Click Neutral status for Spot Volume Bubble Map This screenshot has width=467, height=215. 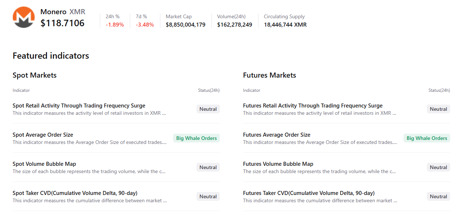pos(208,167)
